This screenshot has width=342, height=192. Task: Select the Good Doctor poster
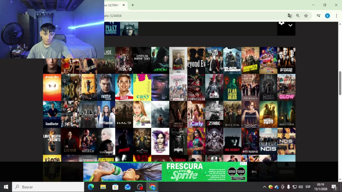click(x=52, y=114)
